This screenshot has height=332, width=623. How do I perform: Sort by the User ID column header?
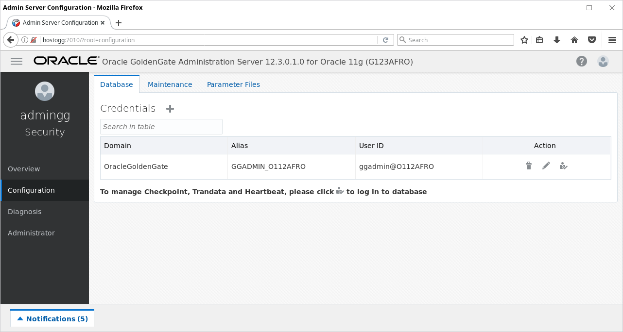tap(419, 146)
